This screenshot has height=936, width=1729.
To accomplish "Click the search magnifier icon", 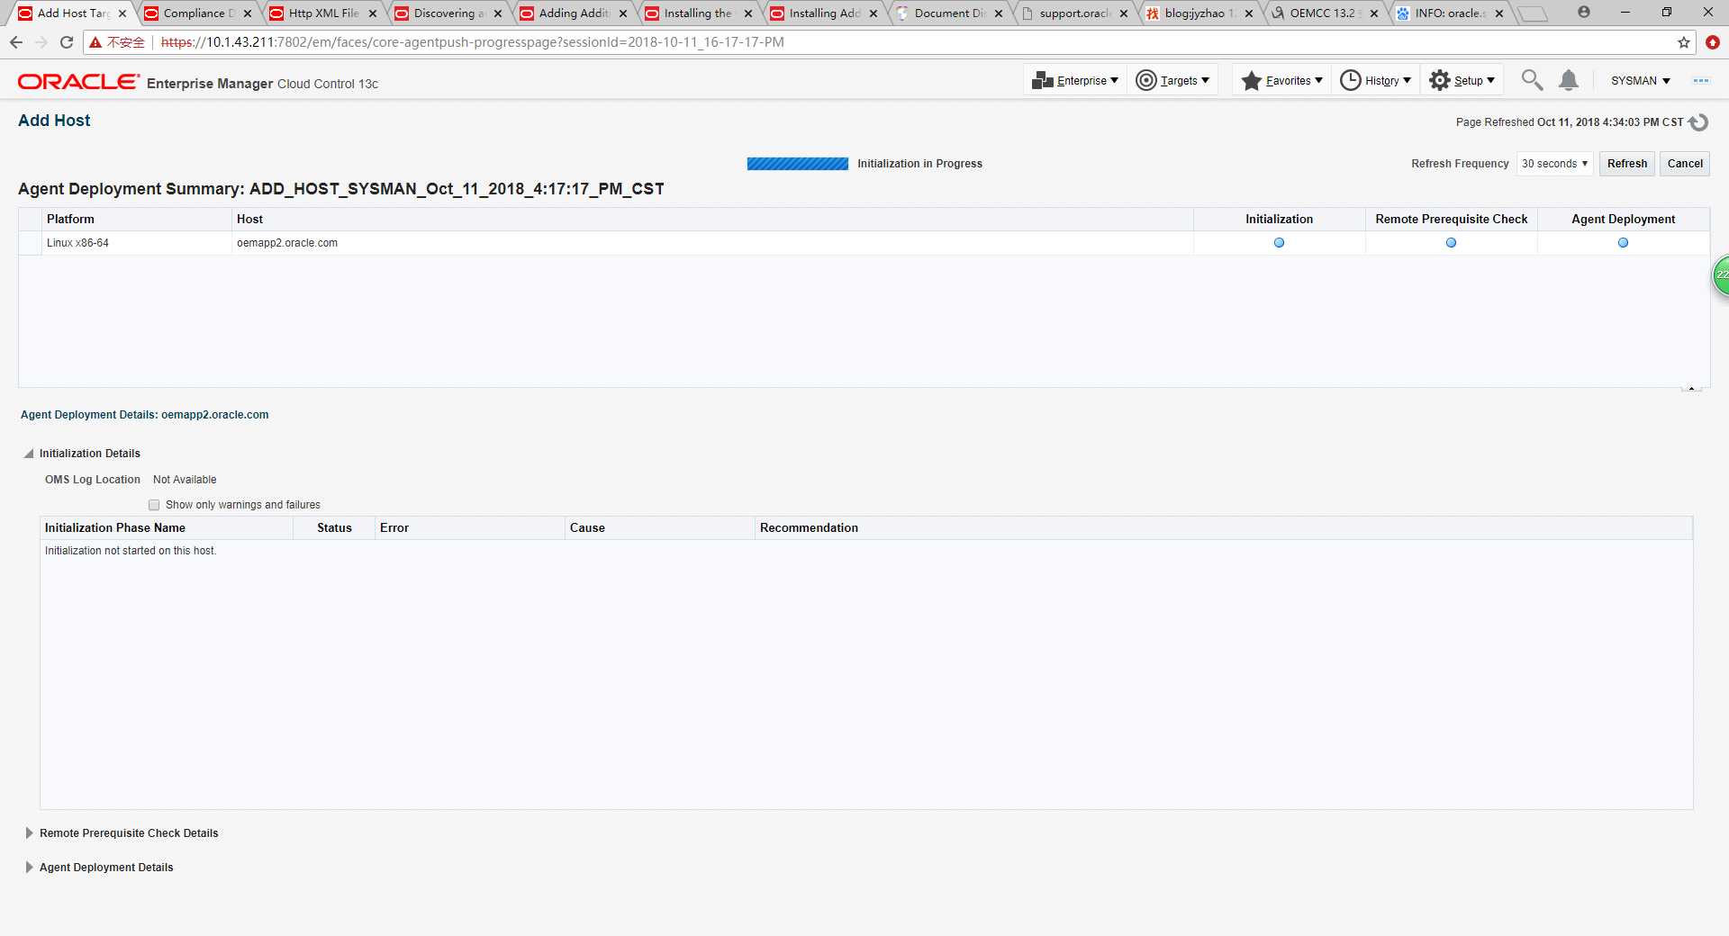I will coord(1532,81).
